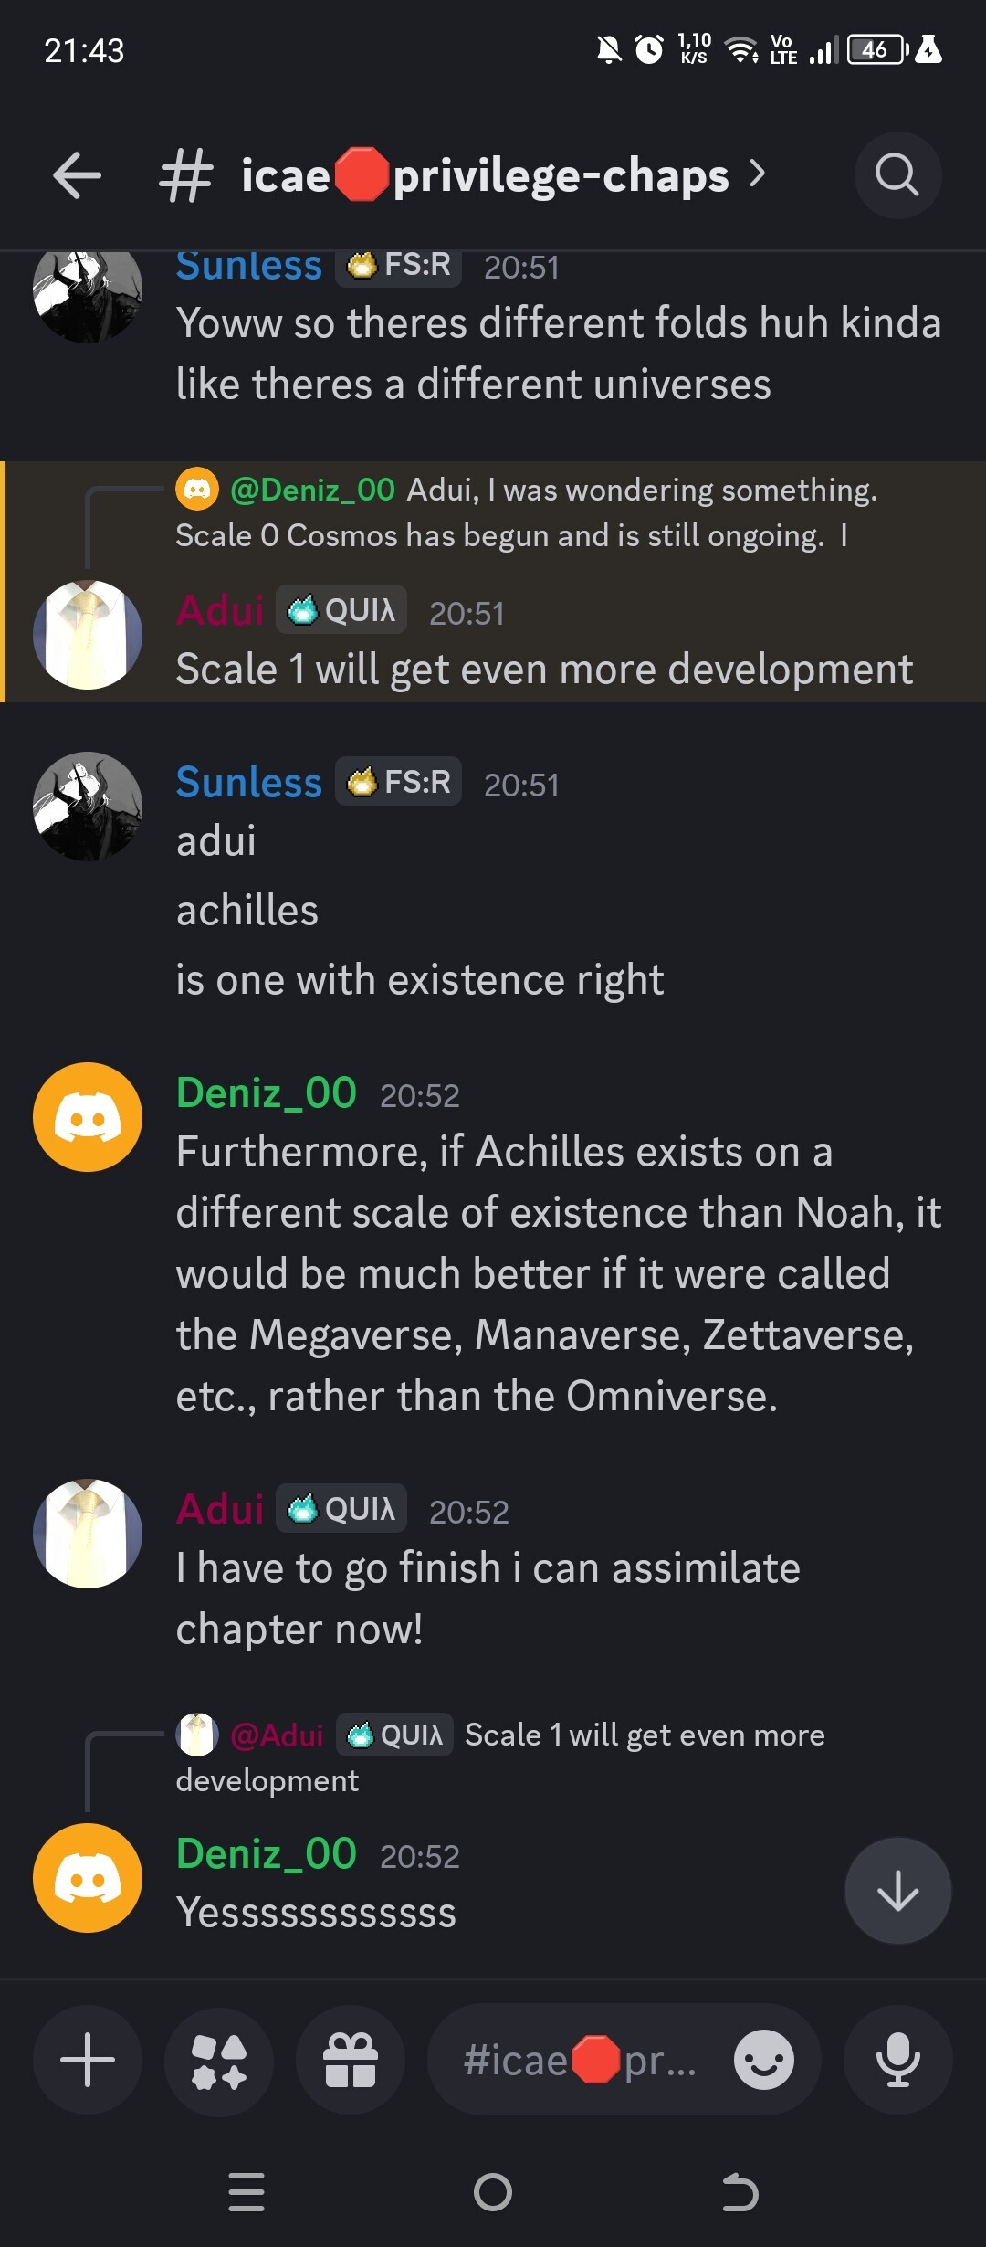Tap the FS:R server tag by Sunless
This screenshot has height=2247, width=986.
398,782
